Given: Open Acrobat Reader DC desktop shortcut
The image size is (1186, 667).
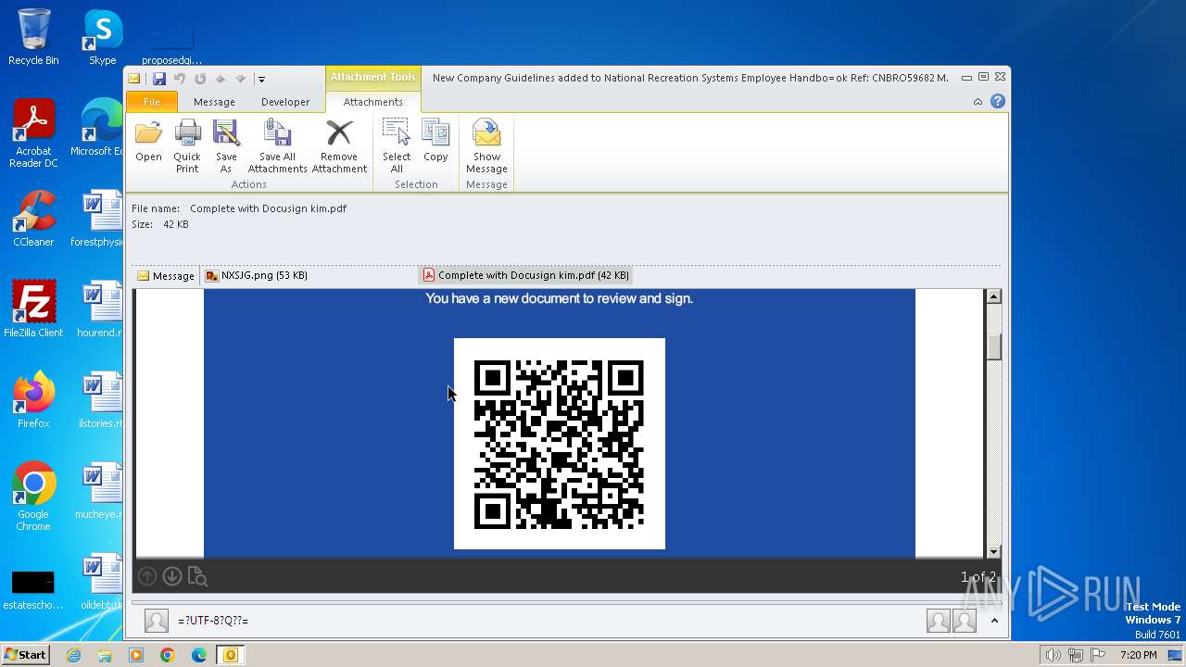Looking at the screenshot, I should coord(33,134).
